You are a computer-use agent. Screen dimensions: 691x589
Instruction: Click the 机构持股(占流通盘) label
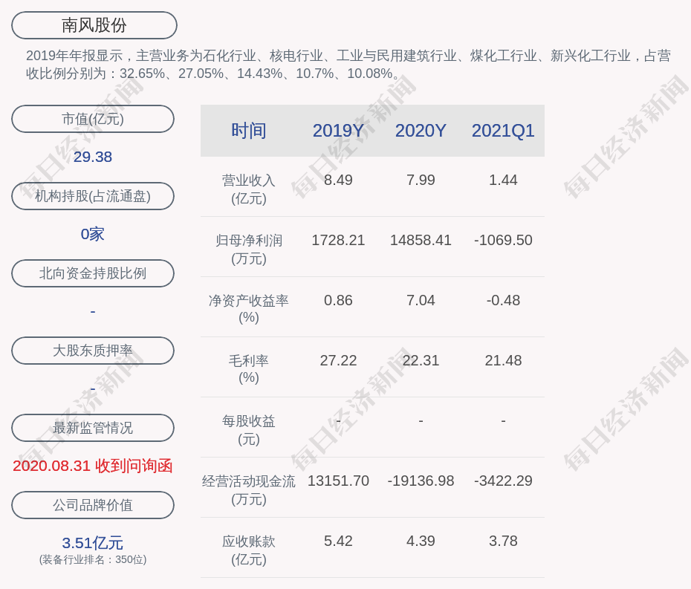[x=93, y=196]
